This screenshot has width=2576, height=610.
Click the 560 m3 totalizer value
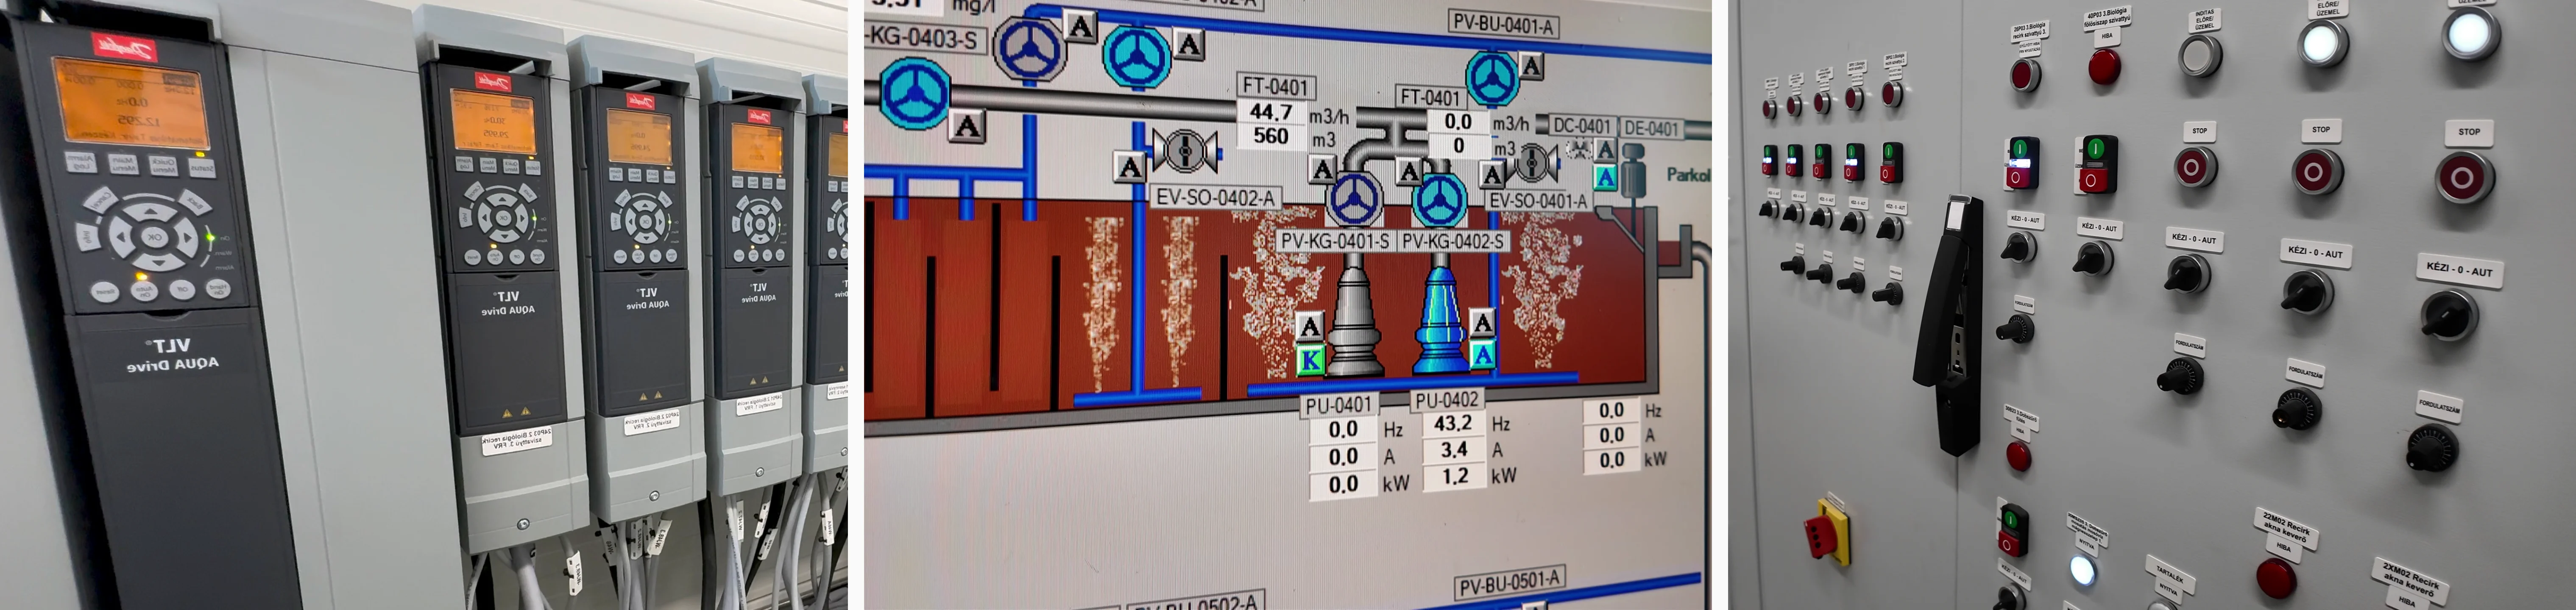1271,136
